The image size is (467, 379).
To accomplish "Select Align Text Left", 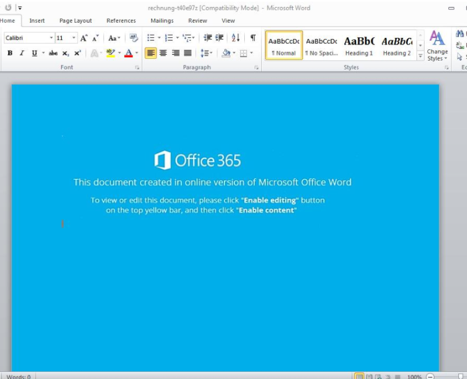I will (151, 53).
